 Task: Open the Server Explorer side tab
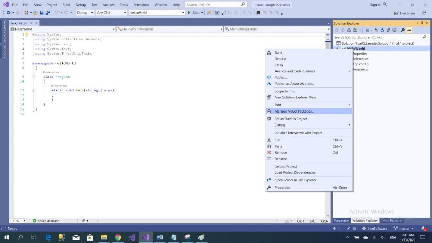(5, 31)
